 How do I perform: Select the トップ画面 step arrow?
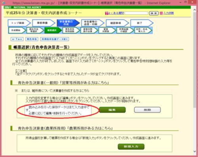19,23
